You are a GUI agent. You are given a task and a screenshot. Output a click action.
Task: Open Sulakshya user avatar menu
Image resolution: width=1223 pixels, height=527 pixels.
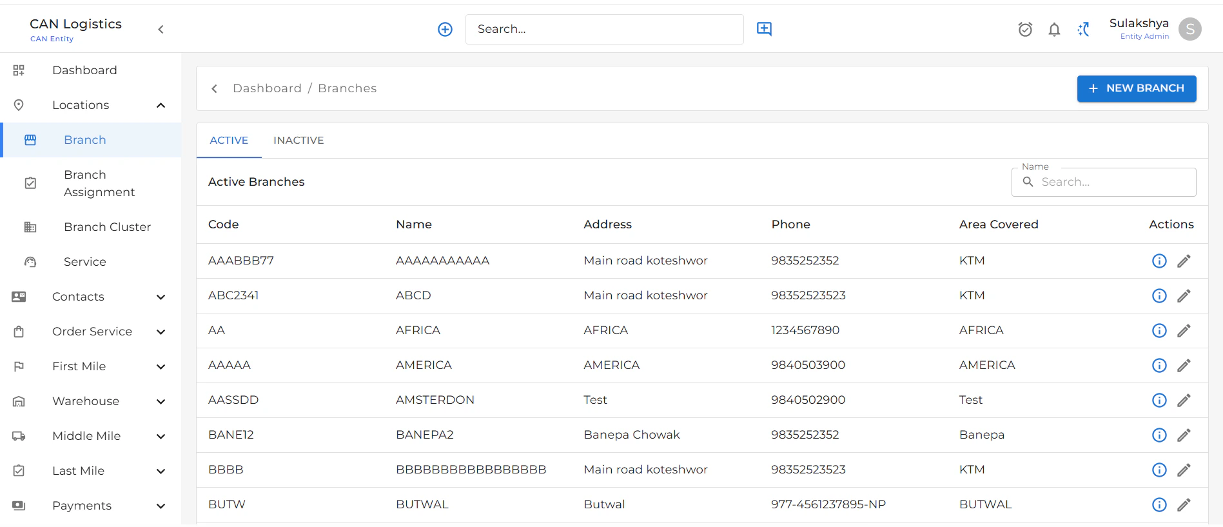(x=1189, y=29)
